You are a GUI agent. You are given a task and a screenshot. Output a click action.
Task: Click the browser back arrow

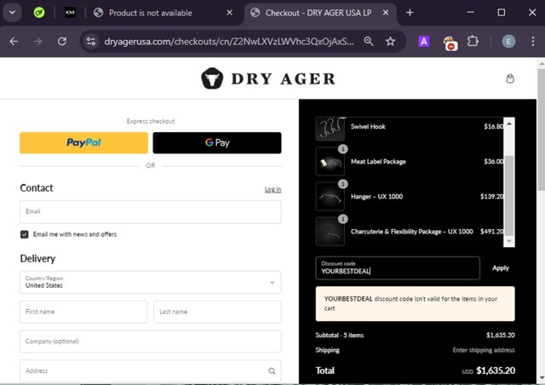(14, 42)
